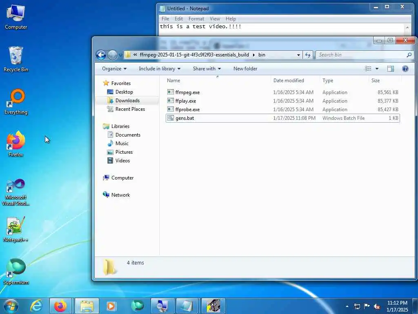
Task: Open Recent Places in Favorites
Action: click(126, 109)
